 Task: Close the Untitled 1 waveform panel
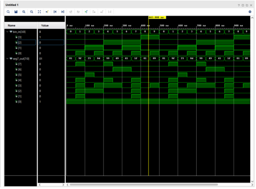tap(251, 5)
